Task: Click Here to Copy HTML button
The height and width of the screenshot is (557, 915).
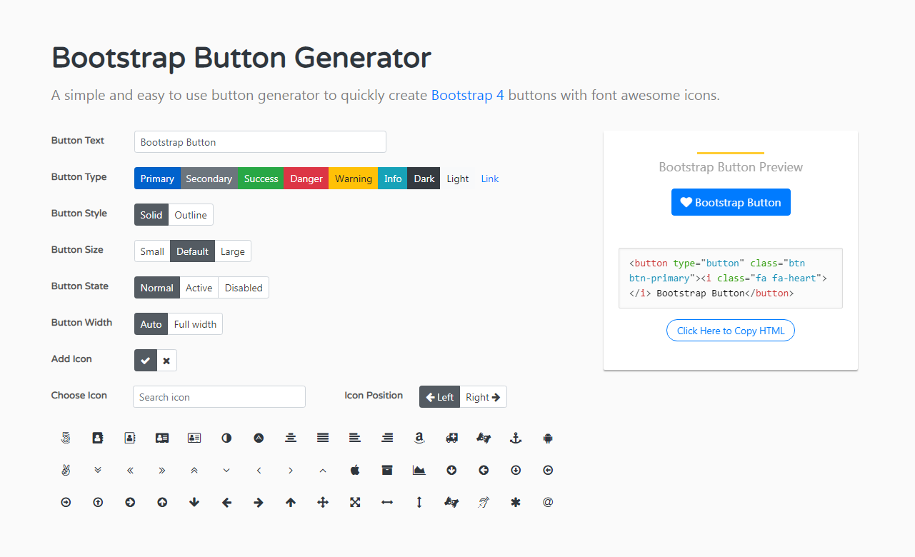Action: pos(731,331)
